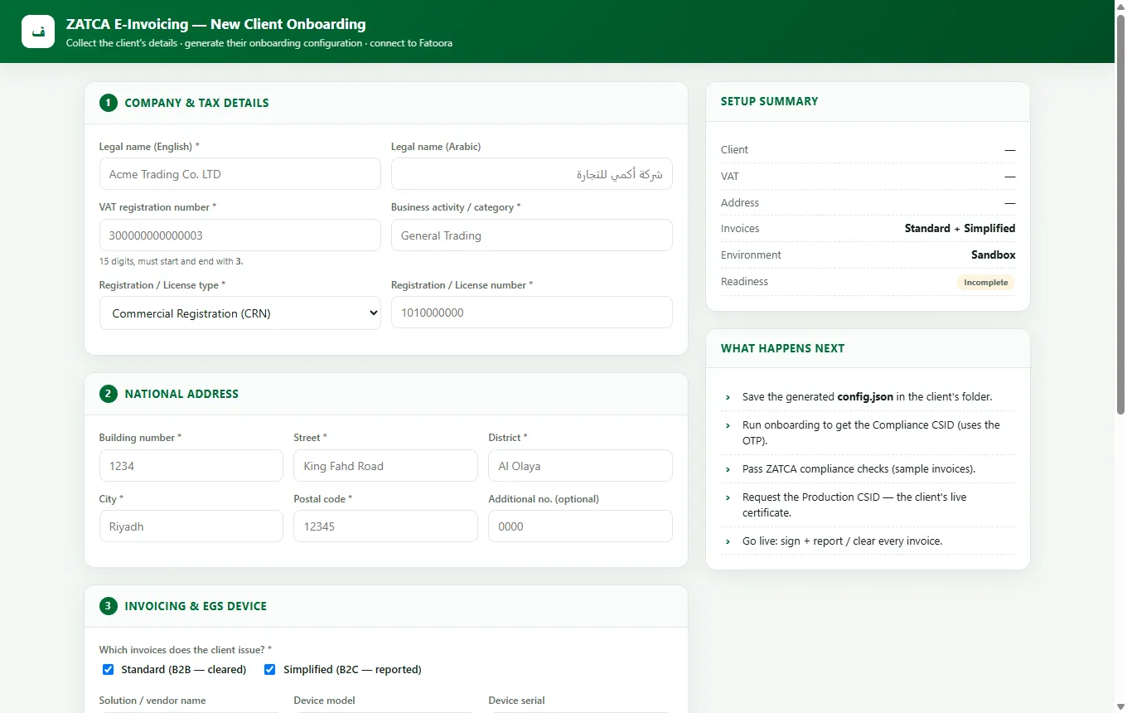Click the Postal code field
The image size is (1127, 713).
tap(385, 526)
